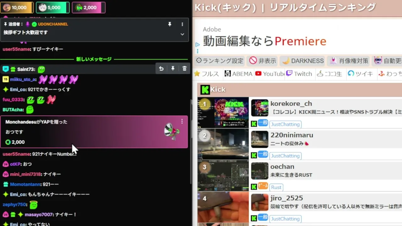
Task: Click Kick icon on korekore_ch row
Action: click(x=254, y=124)
